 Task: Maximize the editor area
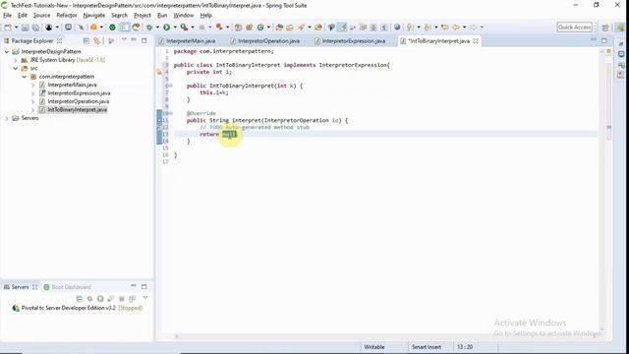(604, 40)
